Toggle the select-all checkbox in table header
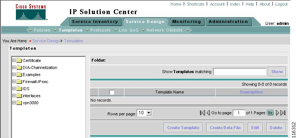296x138 pixels. [x=112, y=92]
